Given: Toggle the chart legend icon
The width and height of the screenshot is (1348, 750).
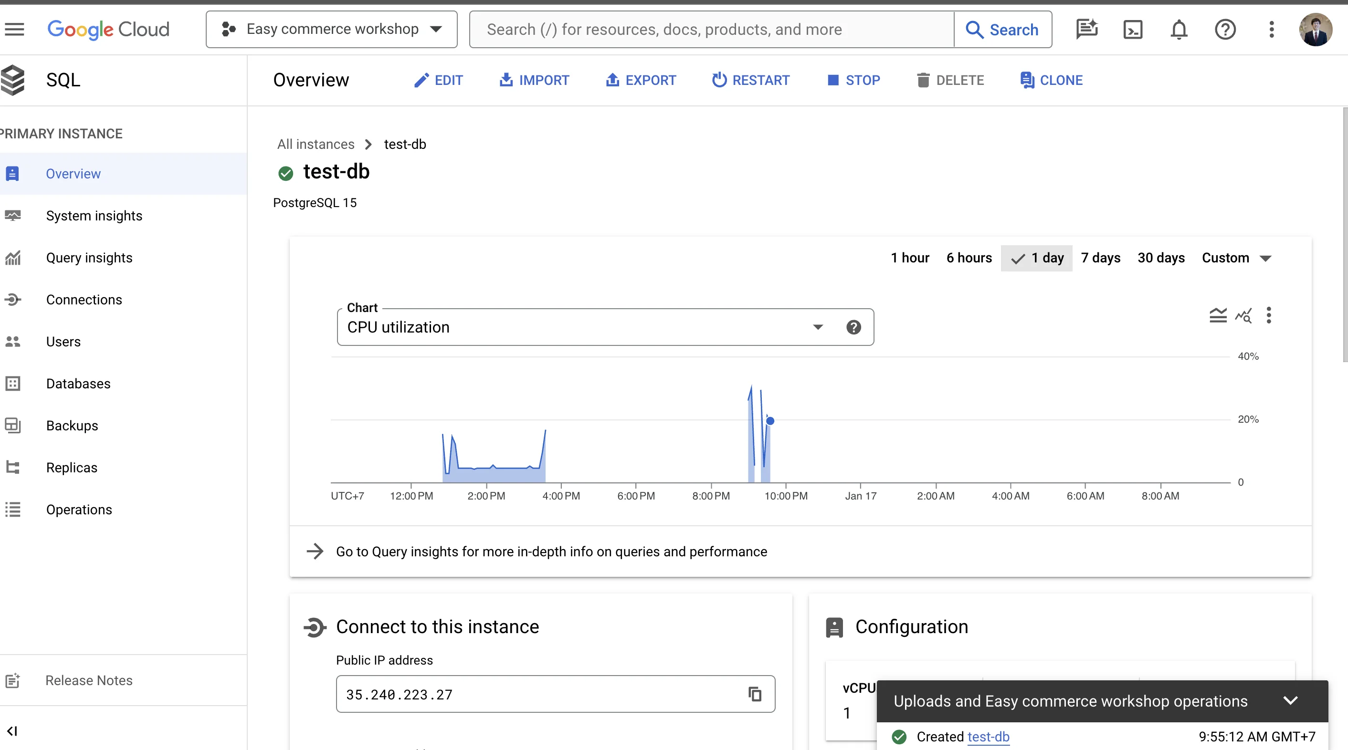Looking at the screenshot, I should click(1218, 315).
